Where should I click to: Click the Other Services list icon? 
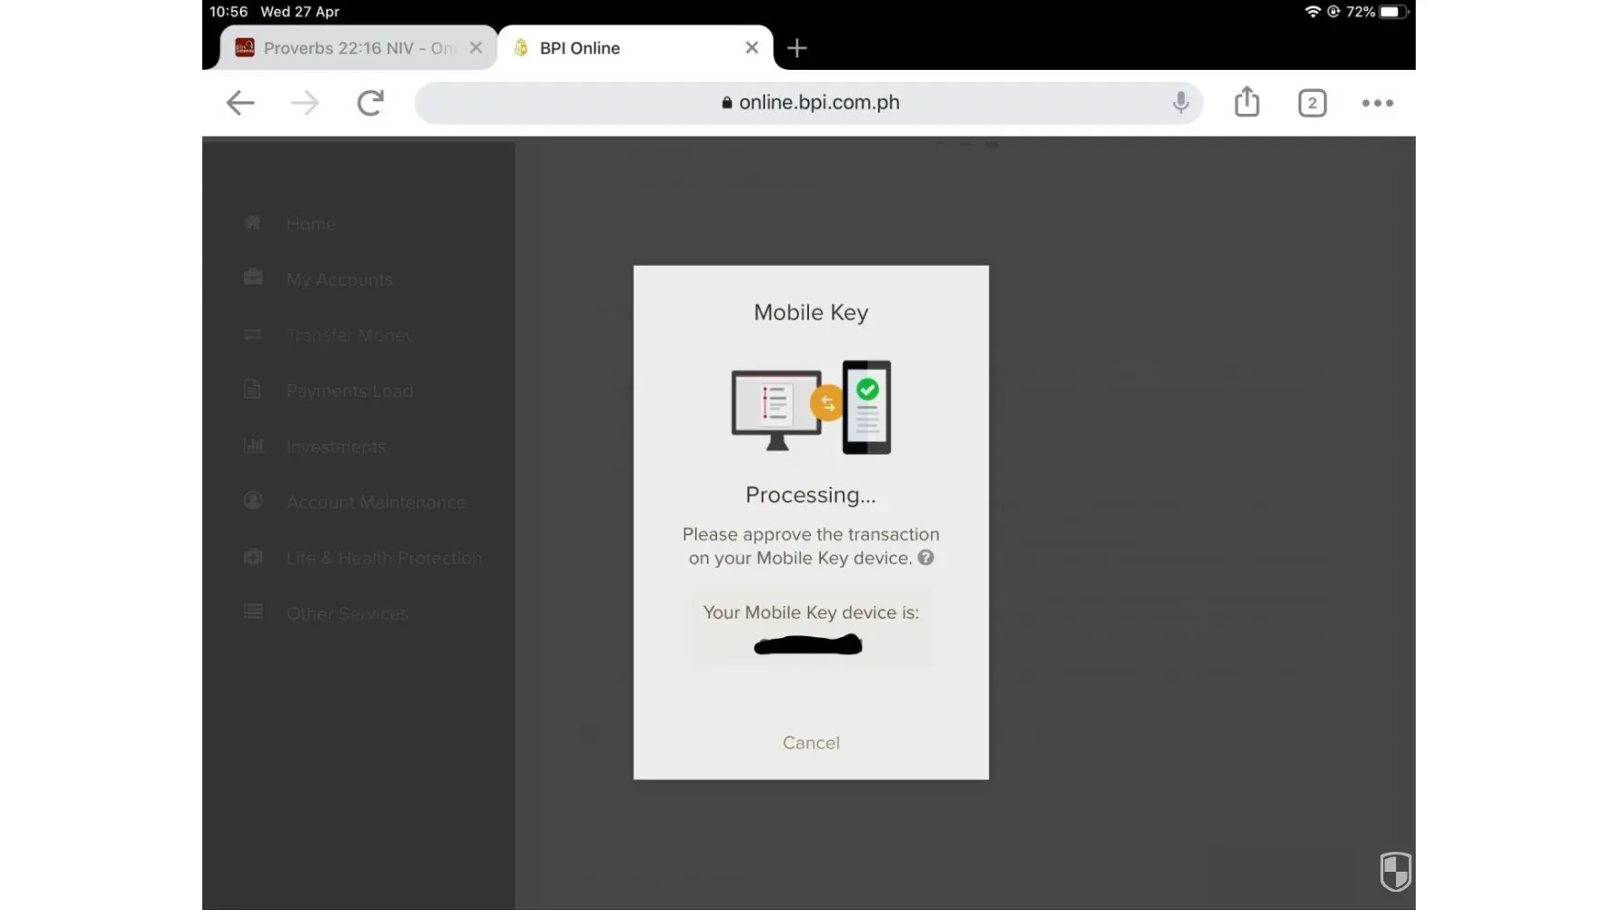tap(253, 612)
